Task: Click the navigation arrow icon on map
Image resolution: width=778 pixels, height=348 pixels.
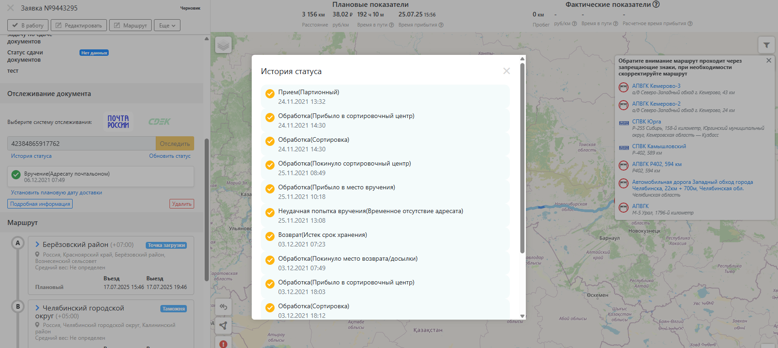Action: (x=223, y=326)
